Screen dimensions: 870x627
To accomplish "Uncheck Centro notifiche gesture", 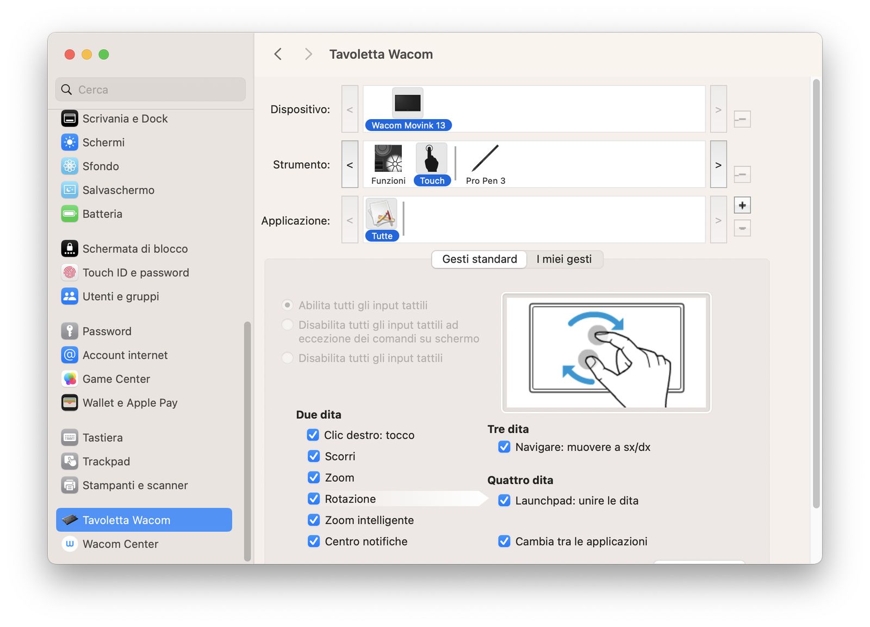I will click(314, 541).
